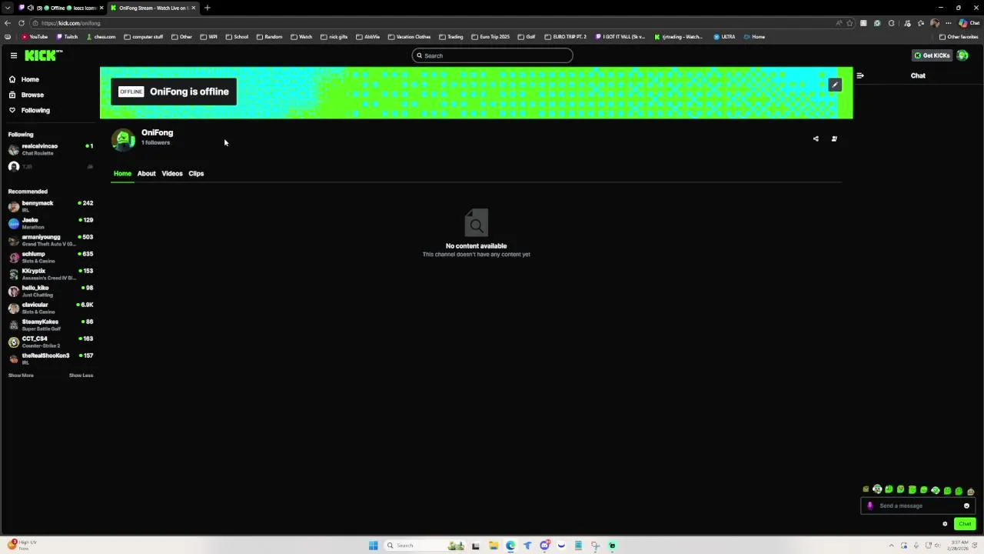The image size is (984, 554).
Task: Open the browser Copilot Chat button
Action: point(968,23)
